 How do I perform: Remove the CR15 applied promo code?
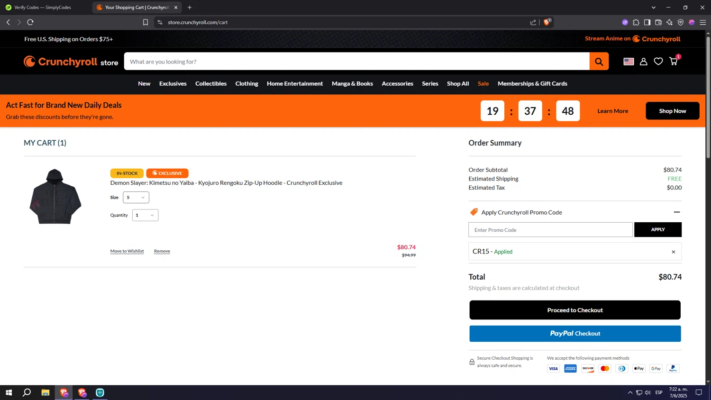point(673,252)
